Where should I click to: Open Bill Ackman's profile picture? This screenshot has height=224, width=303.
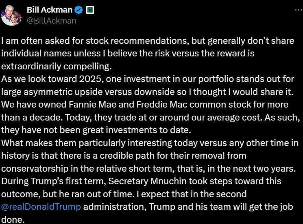11,15
